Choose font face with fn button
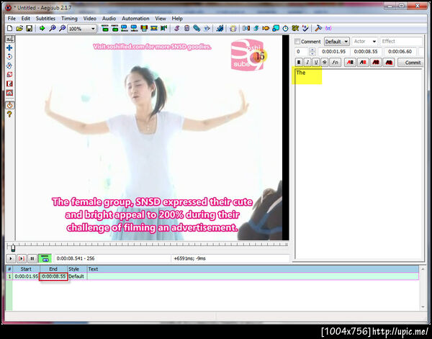432x339 pixels. (x=335, y=63)
